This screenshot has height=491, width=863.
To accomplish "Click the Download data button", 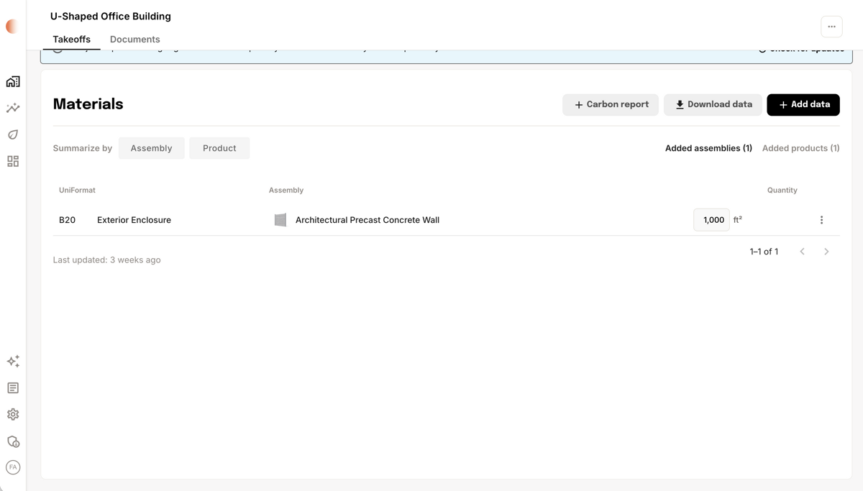I will [x=713, y=105].
